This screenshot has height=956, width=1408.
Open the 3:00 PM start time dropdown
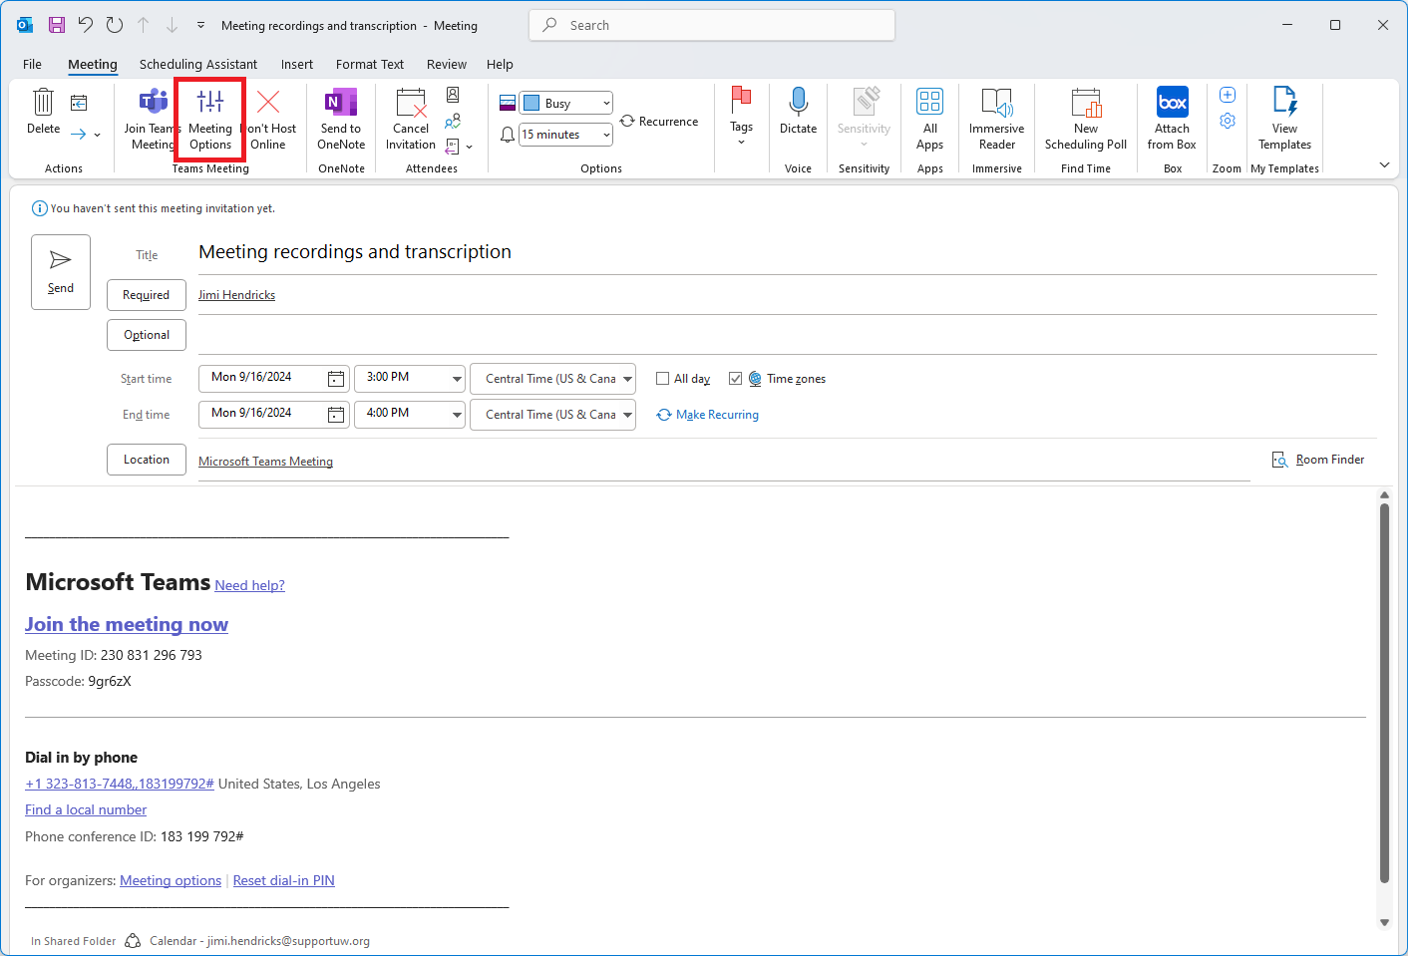tap(457, 379)
